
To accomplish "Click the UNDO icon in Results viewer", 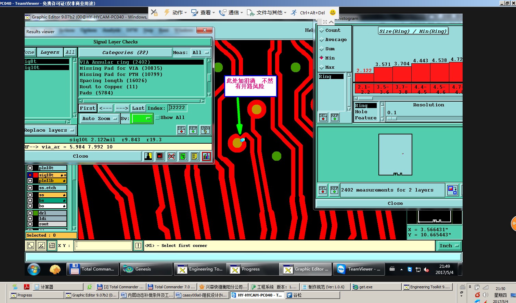I will point(205,130).
